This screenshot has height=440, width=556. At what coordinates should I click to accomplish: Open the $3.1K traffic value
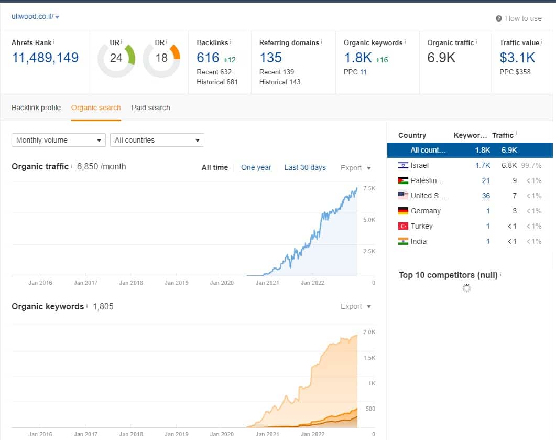pos(517,58)
